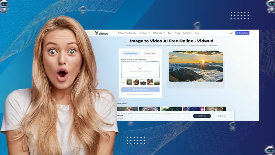The width and height of the screenshot is (275, 155).
Task: Click the Login link
Action: [231, 33]
